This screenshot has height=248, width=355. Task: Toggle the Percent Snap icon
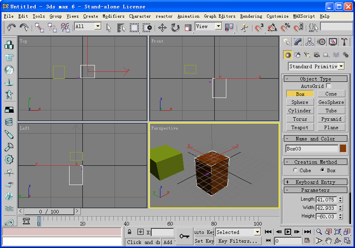(x=285, y=28)
